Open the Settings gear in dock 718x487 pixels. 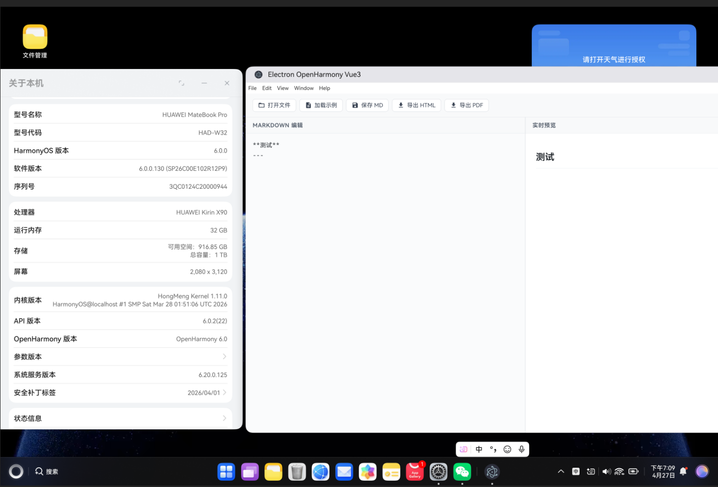point(439,472)
